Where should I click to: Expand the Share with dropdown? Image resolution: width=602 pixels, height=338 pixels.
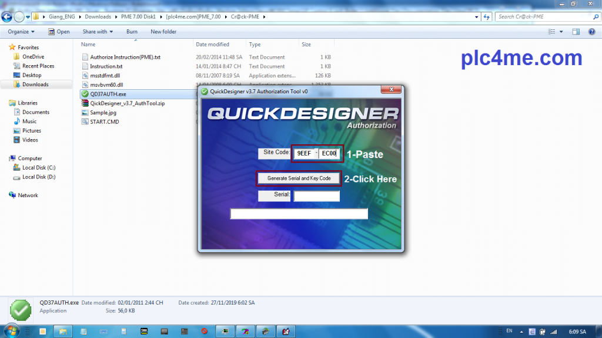tap(98, 32)
